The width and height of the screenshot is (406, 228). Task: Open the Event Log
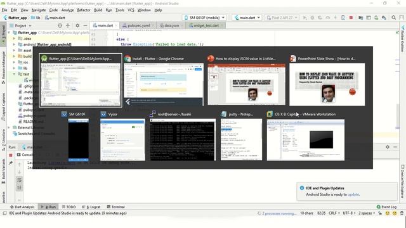pos(386,207)
